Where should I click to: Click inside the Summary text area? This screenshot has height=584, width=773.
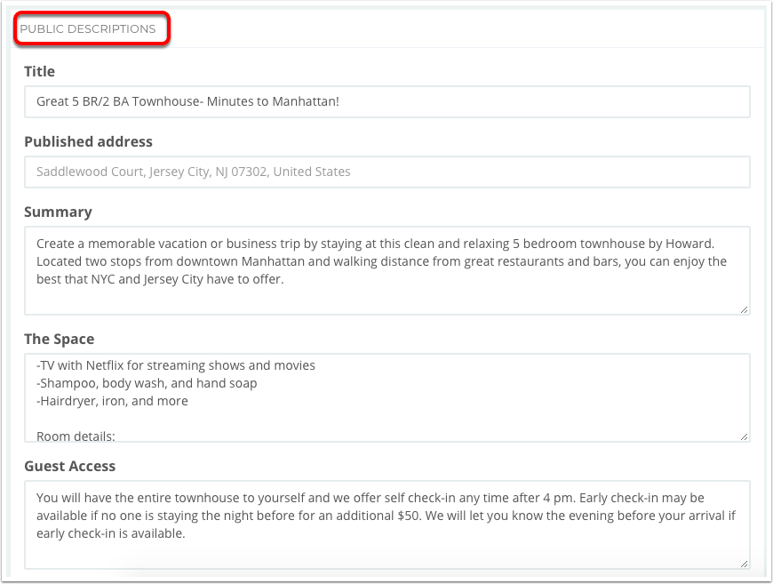tap(387, 270)
